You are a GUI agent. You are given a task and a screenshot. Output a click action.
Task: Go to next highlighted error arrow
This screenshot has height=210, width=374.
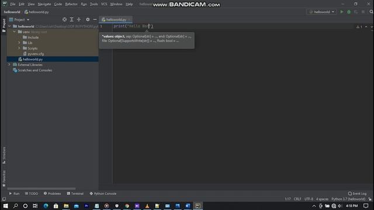pos(372,27)
